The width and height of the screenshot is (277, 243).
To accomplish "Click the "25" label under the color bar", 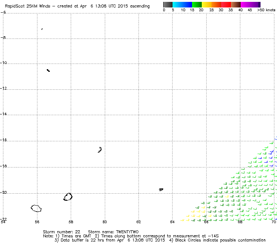I will tap(211, 10).
